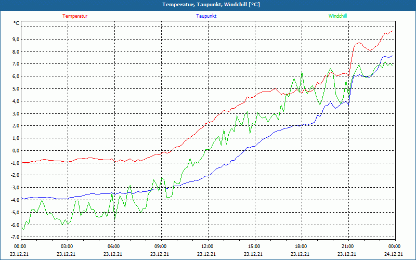
Task: Click the 0,0 y-axis value
Action: click(x=16, y=150)
